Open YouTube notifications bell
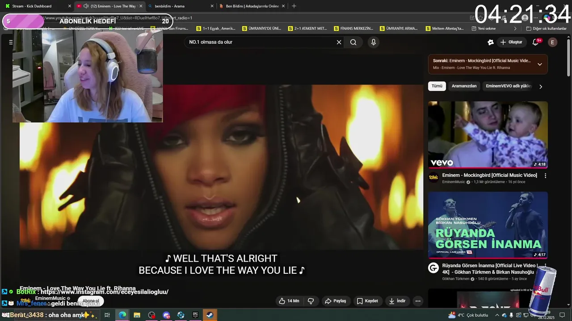Viewport: 572px width, 321px height. pyautogui.click(x=536, y=42)
